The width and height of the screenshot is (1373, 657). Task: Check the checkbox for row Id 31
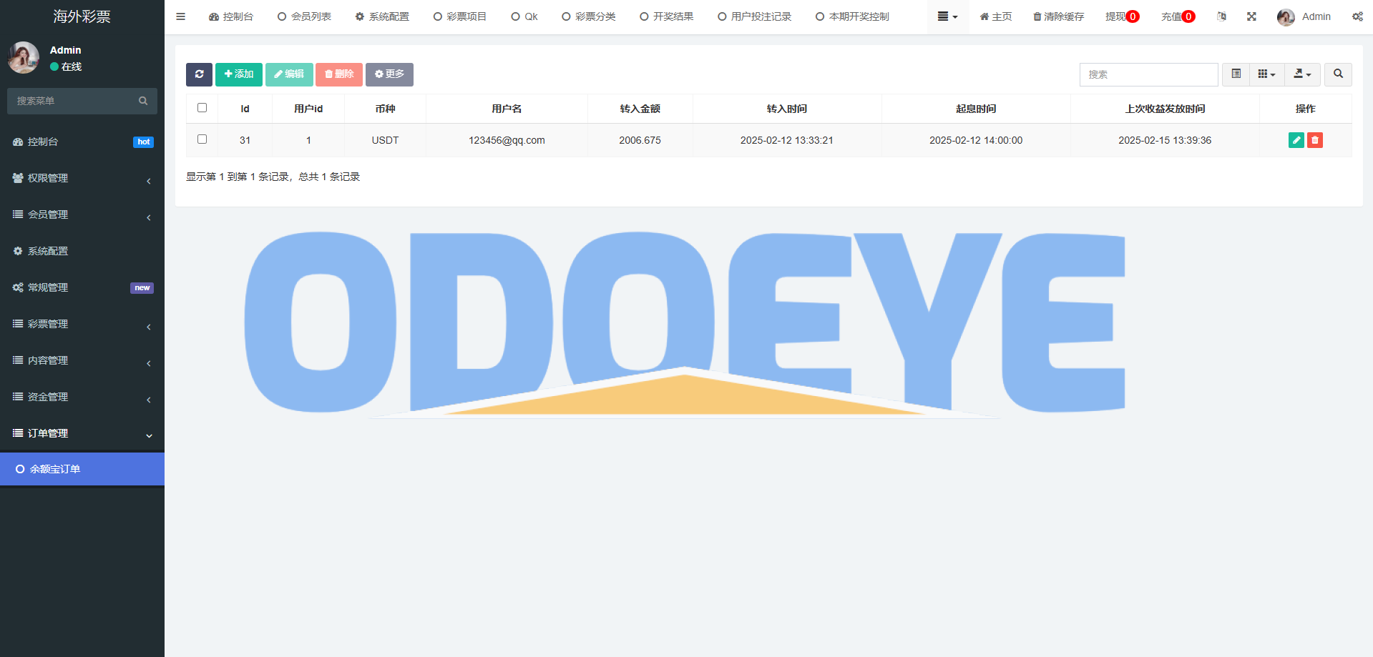202,139
